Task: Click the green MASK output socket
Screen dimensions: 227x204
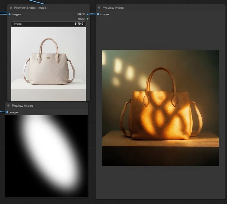Action: [x=88, y=19]
